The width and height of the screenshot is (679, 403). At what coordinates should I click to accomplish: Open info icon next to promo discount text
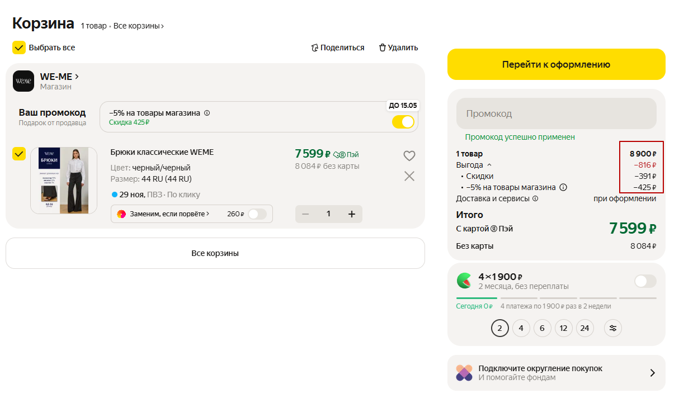click(x=207, y=113)
